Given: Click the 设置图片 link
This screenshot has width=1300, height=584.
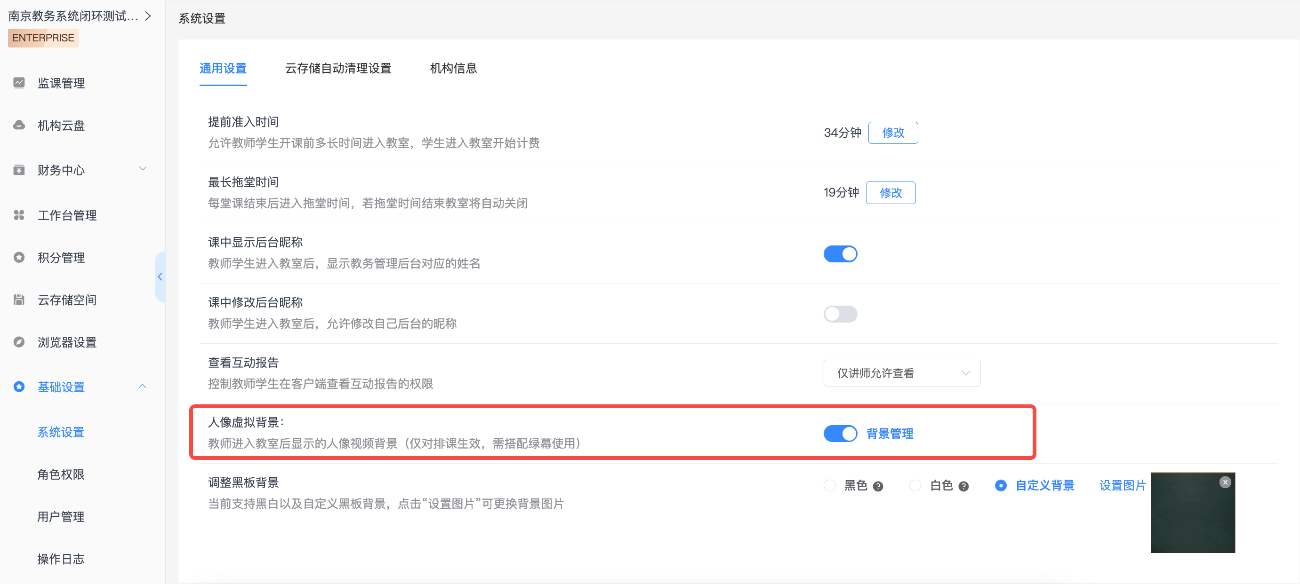Looking at the screenshot, I should tap(1123, 486).
